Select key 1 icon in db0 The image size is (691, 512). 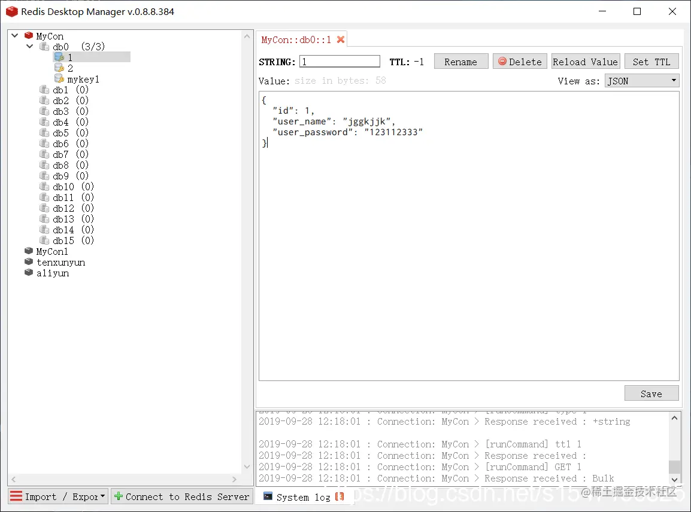(x=59, y=57)
